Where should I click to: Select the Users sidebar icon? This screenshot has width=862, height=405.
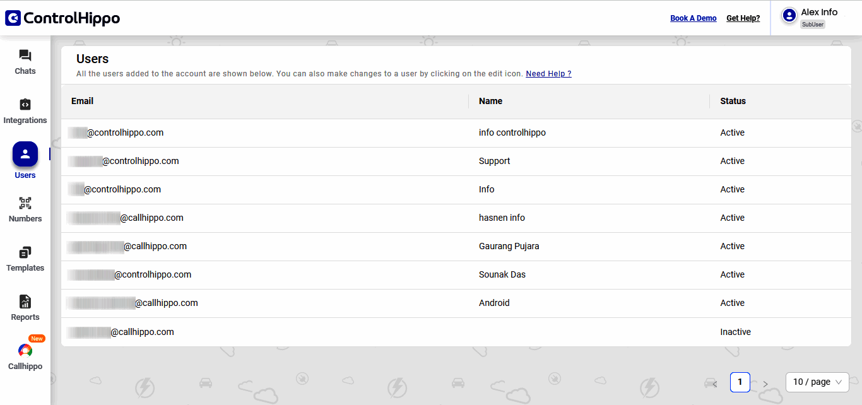pos(25,153)
